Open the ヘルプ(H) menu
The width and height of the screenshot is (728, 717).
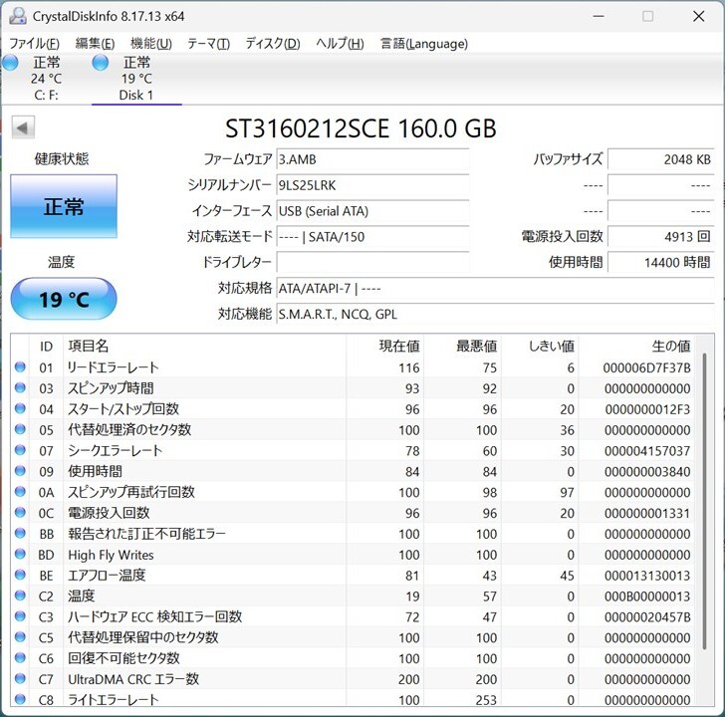point(340,44)
